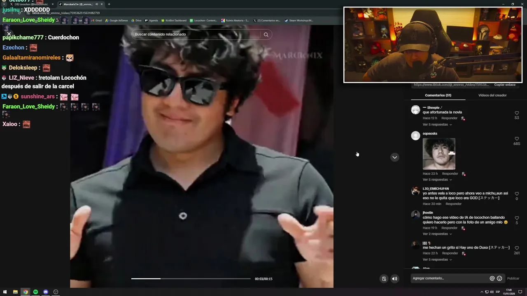Like Sheepie's comment with the heart icon
This screenshot has height=296, width=527.
click(517, 113)
